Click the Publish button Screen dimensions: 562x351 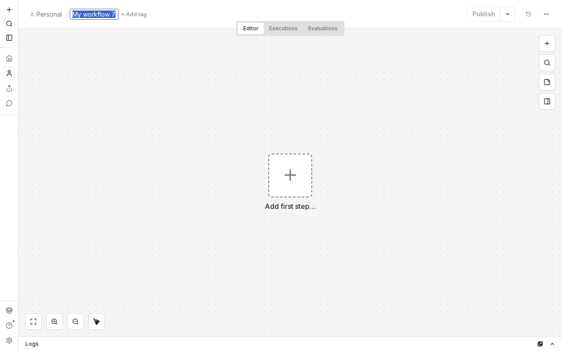pyautogui.click(x=483, y=14)
